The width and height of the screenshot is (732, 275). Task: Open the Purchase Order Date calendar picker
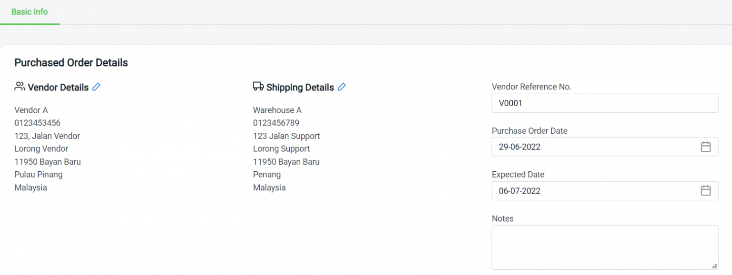pos(706,147)
